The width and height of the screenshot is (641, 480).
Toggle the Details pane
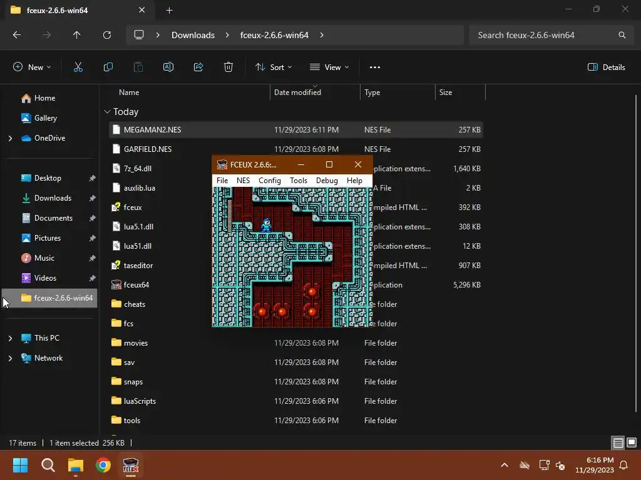pyautogui.click(x=606, y=67)
